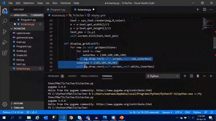
Task: Switch to the Debug Console tab
Action: click(x=89, y=76)
